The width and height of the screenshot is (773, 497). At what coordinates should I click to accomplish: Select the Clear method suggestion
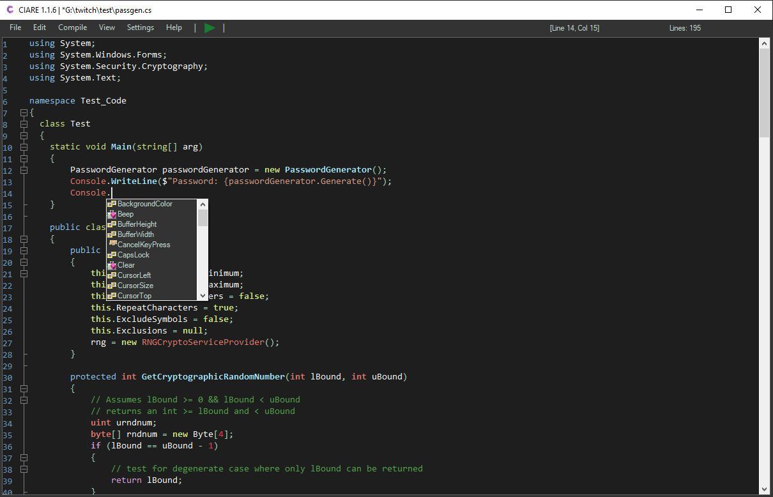(152, 265)
